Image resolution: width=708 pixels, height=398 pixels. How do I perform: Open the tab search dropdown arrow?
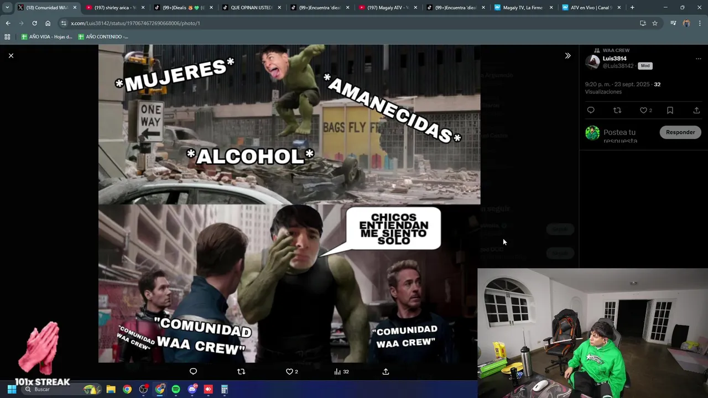click(x=7, y=8)
